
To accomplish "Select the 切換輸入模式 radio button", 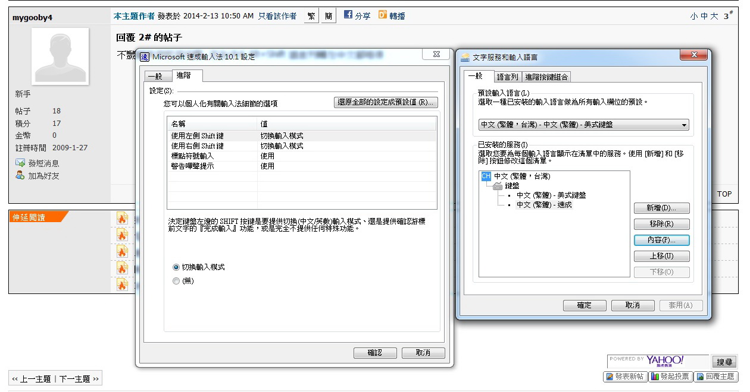I will 176,267.
